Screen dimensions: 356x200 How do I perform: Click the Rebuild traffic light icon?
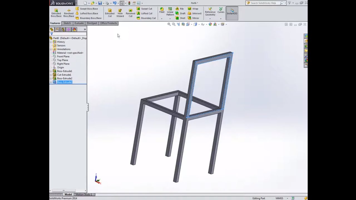(129, 3)
